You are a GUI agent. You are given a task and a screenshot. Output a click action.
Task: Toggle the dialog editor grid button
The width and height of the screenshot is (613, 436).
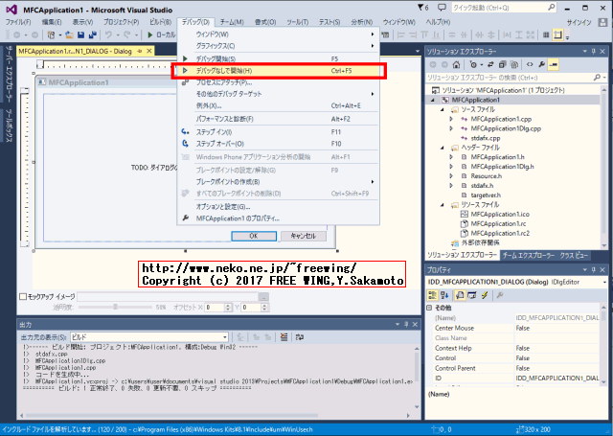pyautogui.click(x=546, y=34)
